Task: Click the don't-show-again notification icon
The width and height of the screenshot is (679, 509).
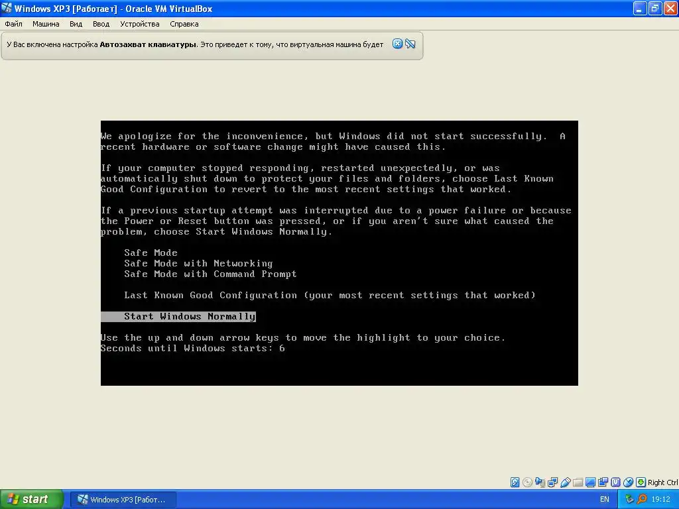Action: coord(410,44)
